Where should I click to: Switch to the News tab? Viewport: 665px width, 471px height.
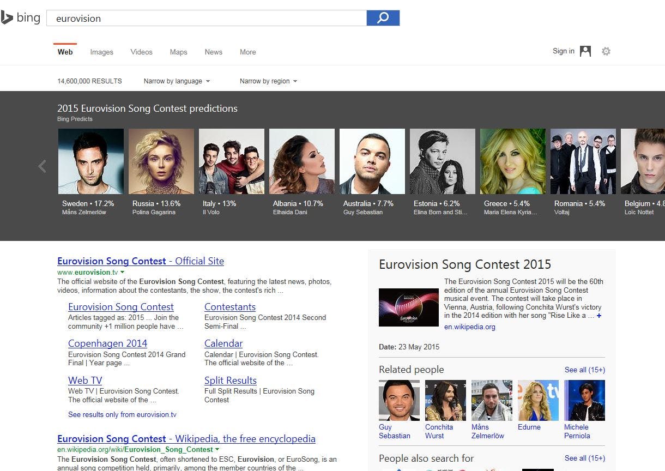[x=213, y=52]
